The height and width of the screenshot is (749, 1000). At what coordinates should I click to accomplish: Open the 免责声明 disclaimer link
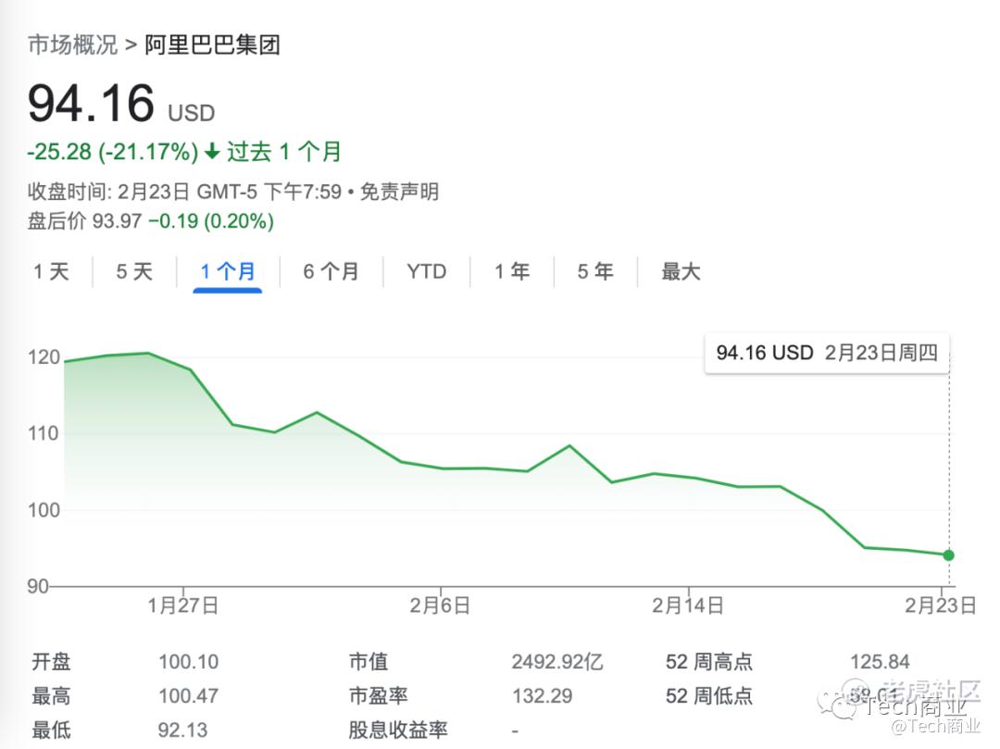point(399,192)
